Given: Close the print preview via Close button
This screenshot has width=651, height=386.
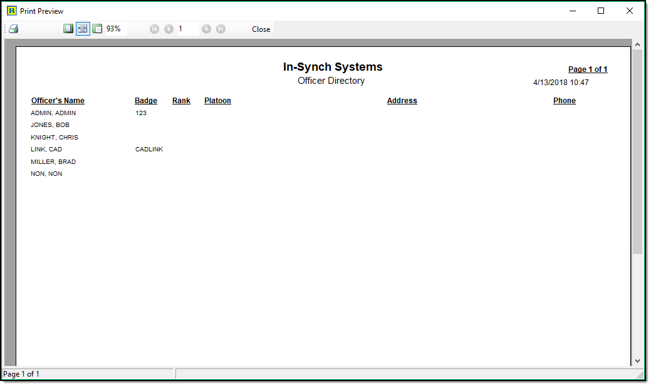Looking at the screenshot, I should (261, 29).
